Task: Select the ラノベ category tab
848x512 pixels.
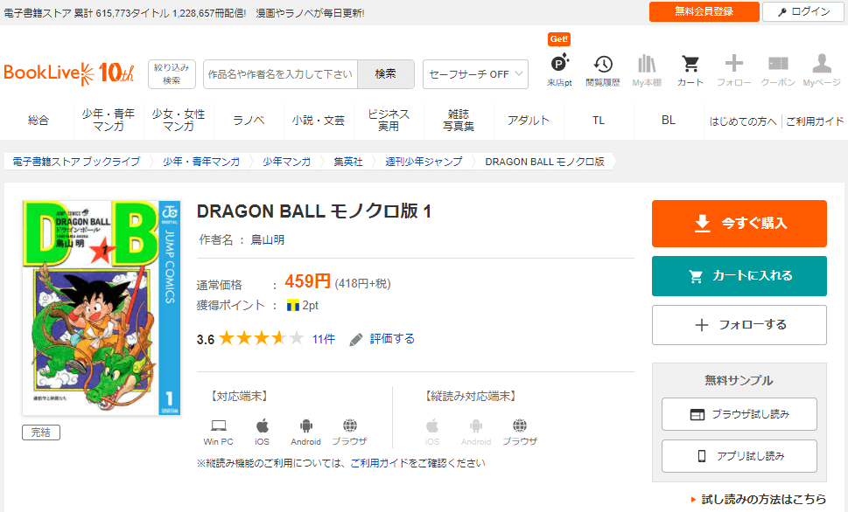Action: (x=249, y=121)
